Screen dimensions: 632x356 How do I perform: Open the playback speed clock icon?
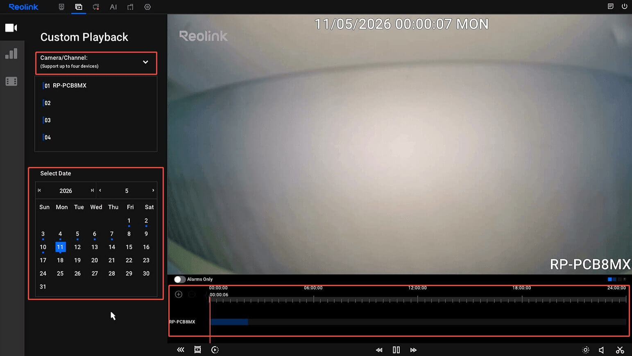pos(215,350)
